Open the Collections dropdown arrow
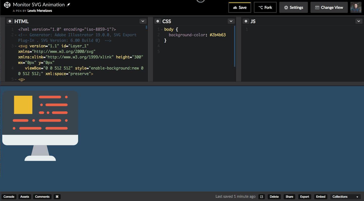This screenshot has width=364, height=201. click(x=357, y=197)
